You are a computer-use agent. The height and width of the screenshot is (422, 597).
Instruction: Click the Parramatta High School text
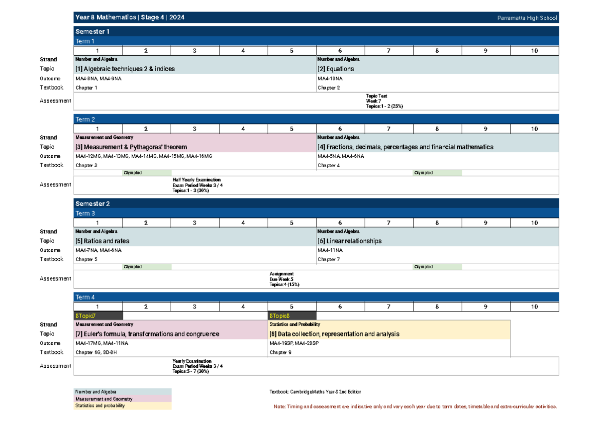click(527, 18)
